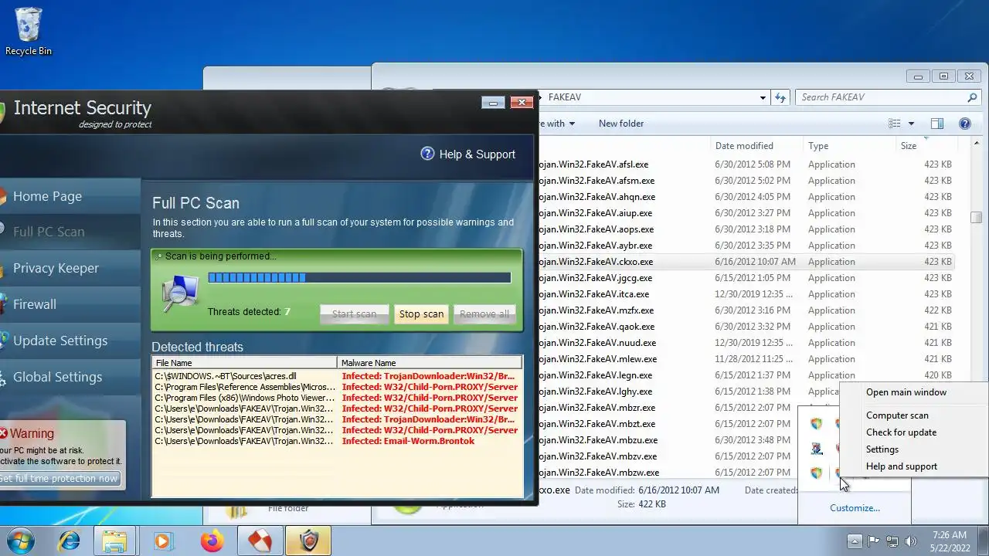Expand the Explorer view options dropdown arrow
This screenshot has height=556, width=989.
click(x=911, y=124)
